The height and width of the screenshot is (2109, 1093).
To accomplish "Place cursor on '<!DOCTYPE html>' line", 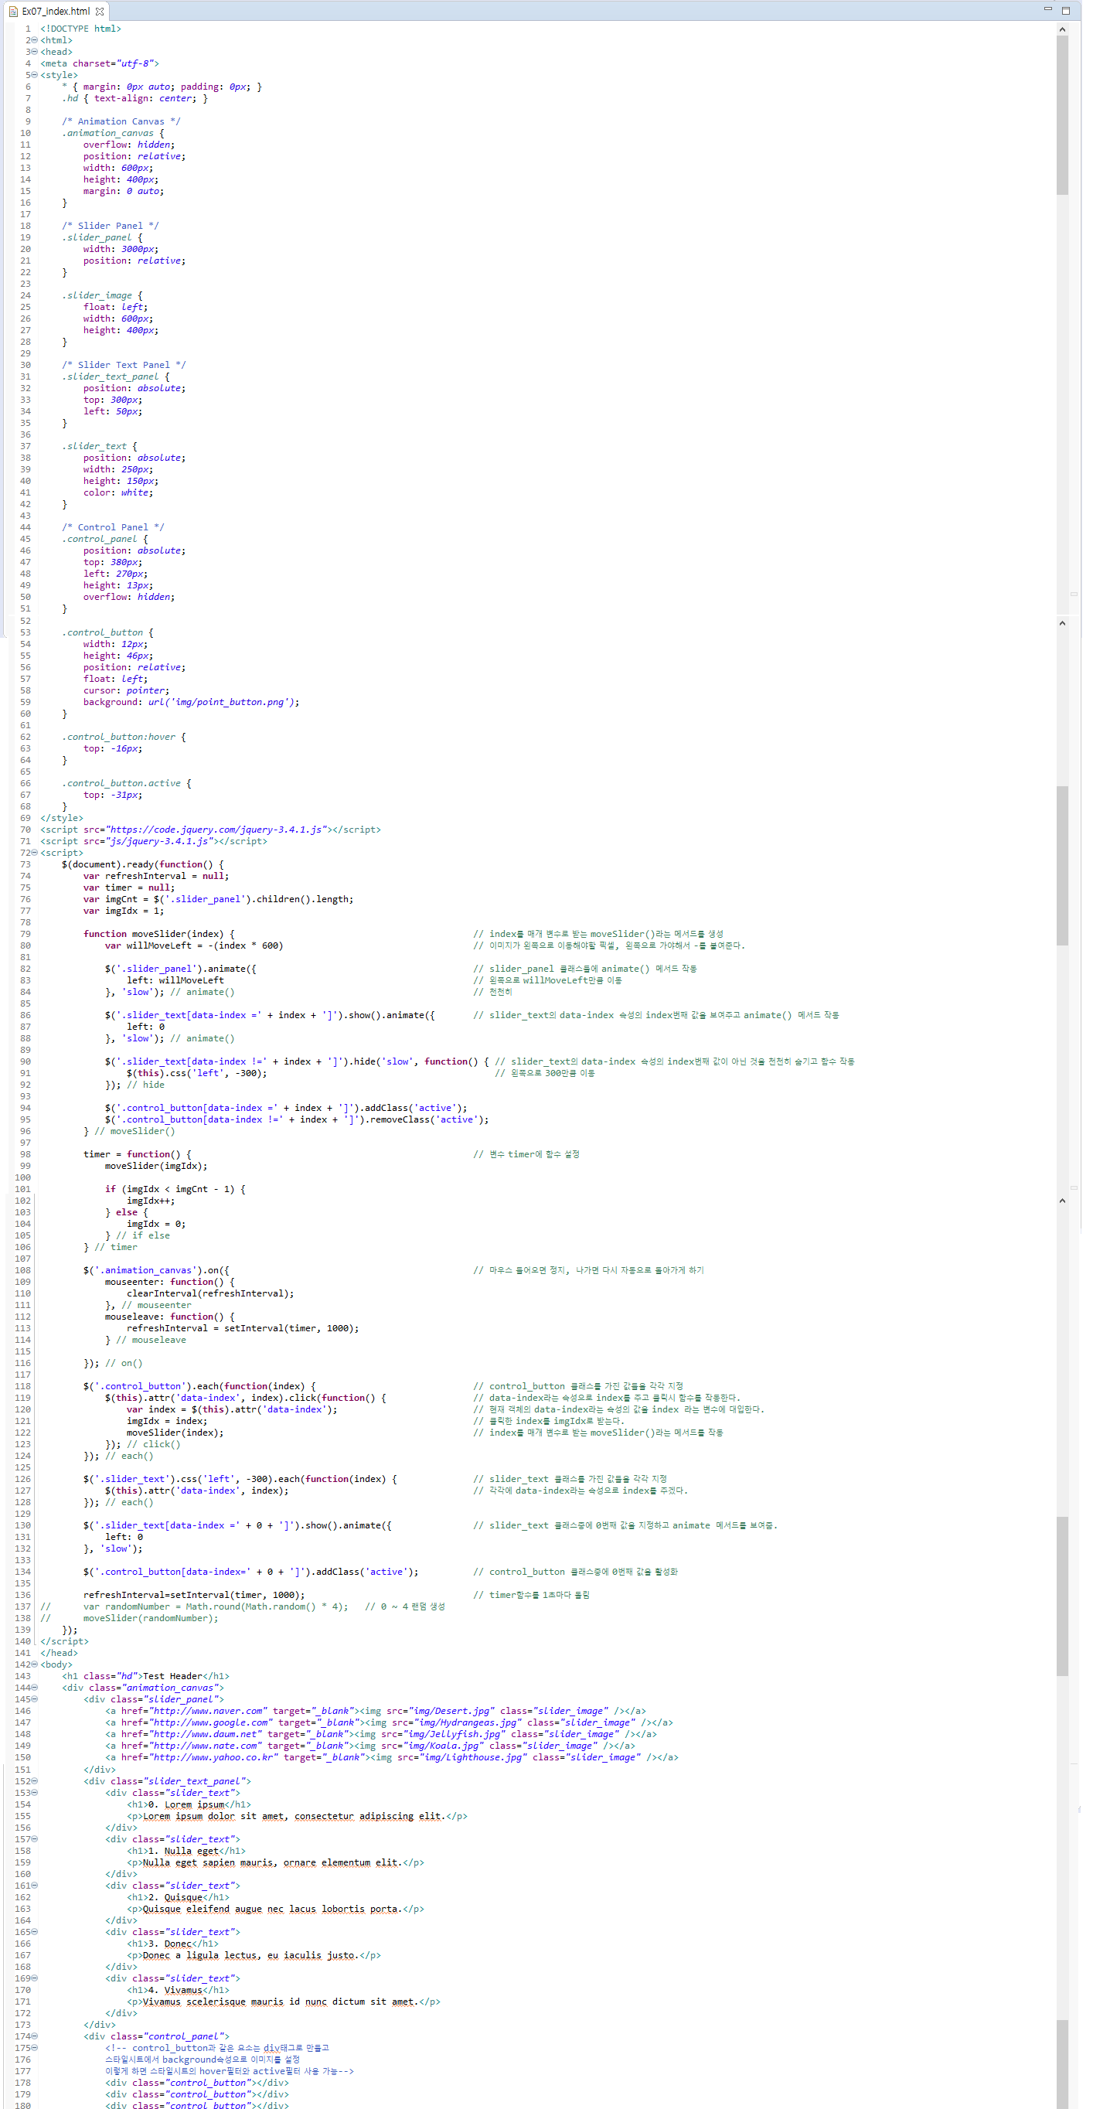I will 81,29.
